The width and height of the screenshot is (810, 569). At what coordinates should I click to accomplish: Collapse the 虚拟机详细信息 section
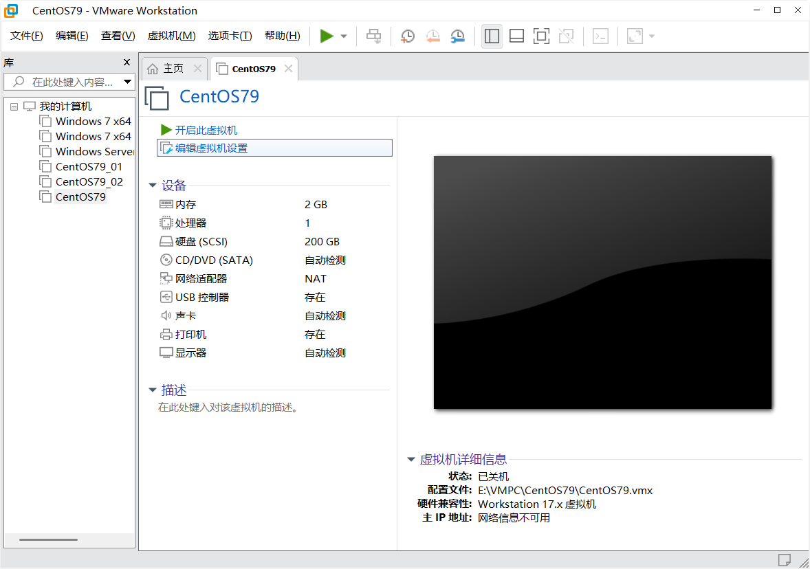411,459
